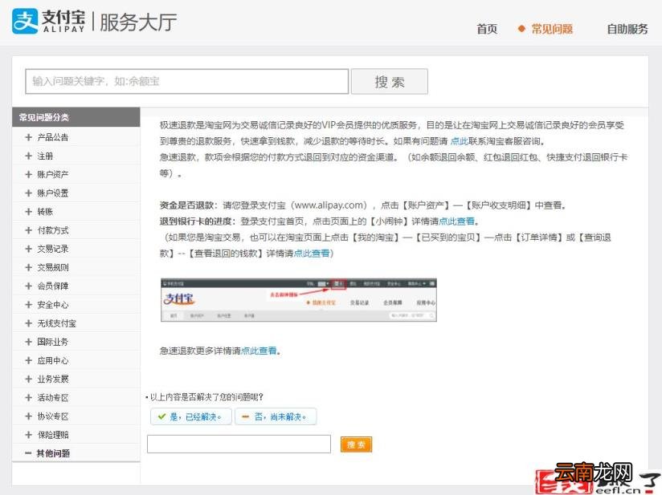Expand the 会员保障 category plus icon
662x495 pixels.
(28, 286)
